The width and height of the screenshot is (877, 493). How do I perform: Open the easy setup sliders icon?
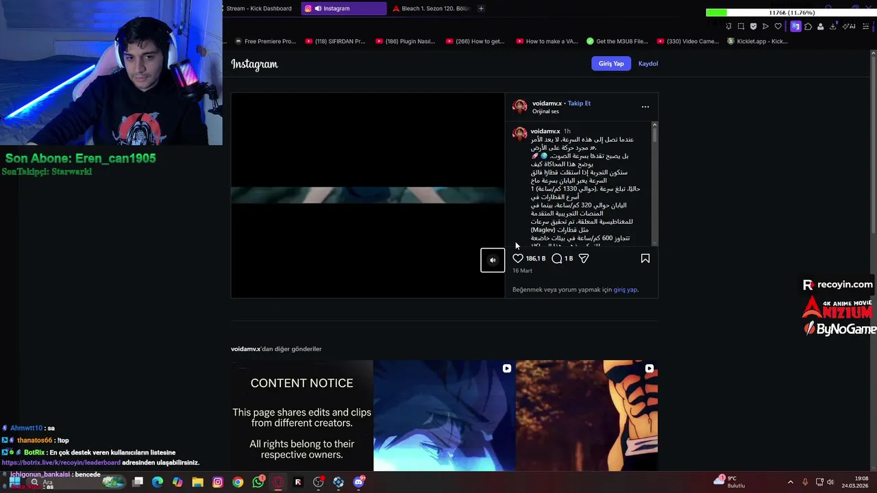pos(866,27)
